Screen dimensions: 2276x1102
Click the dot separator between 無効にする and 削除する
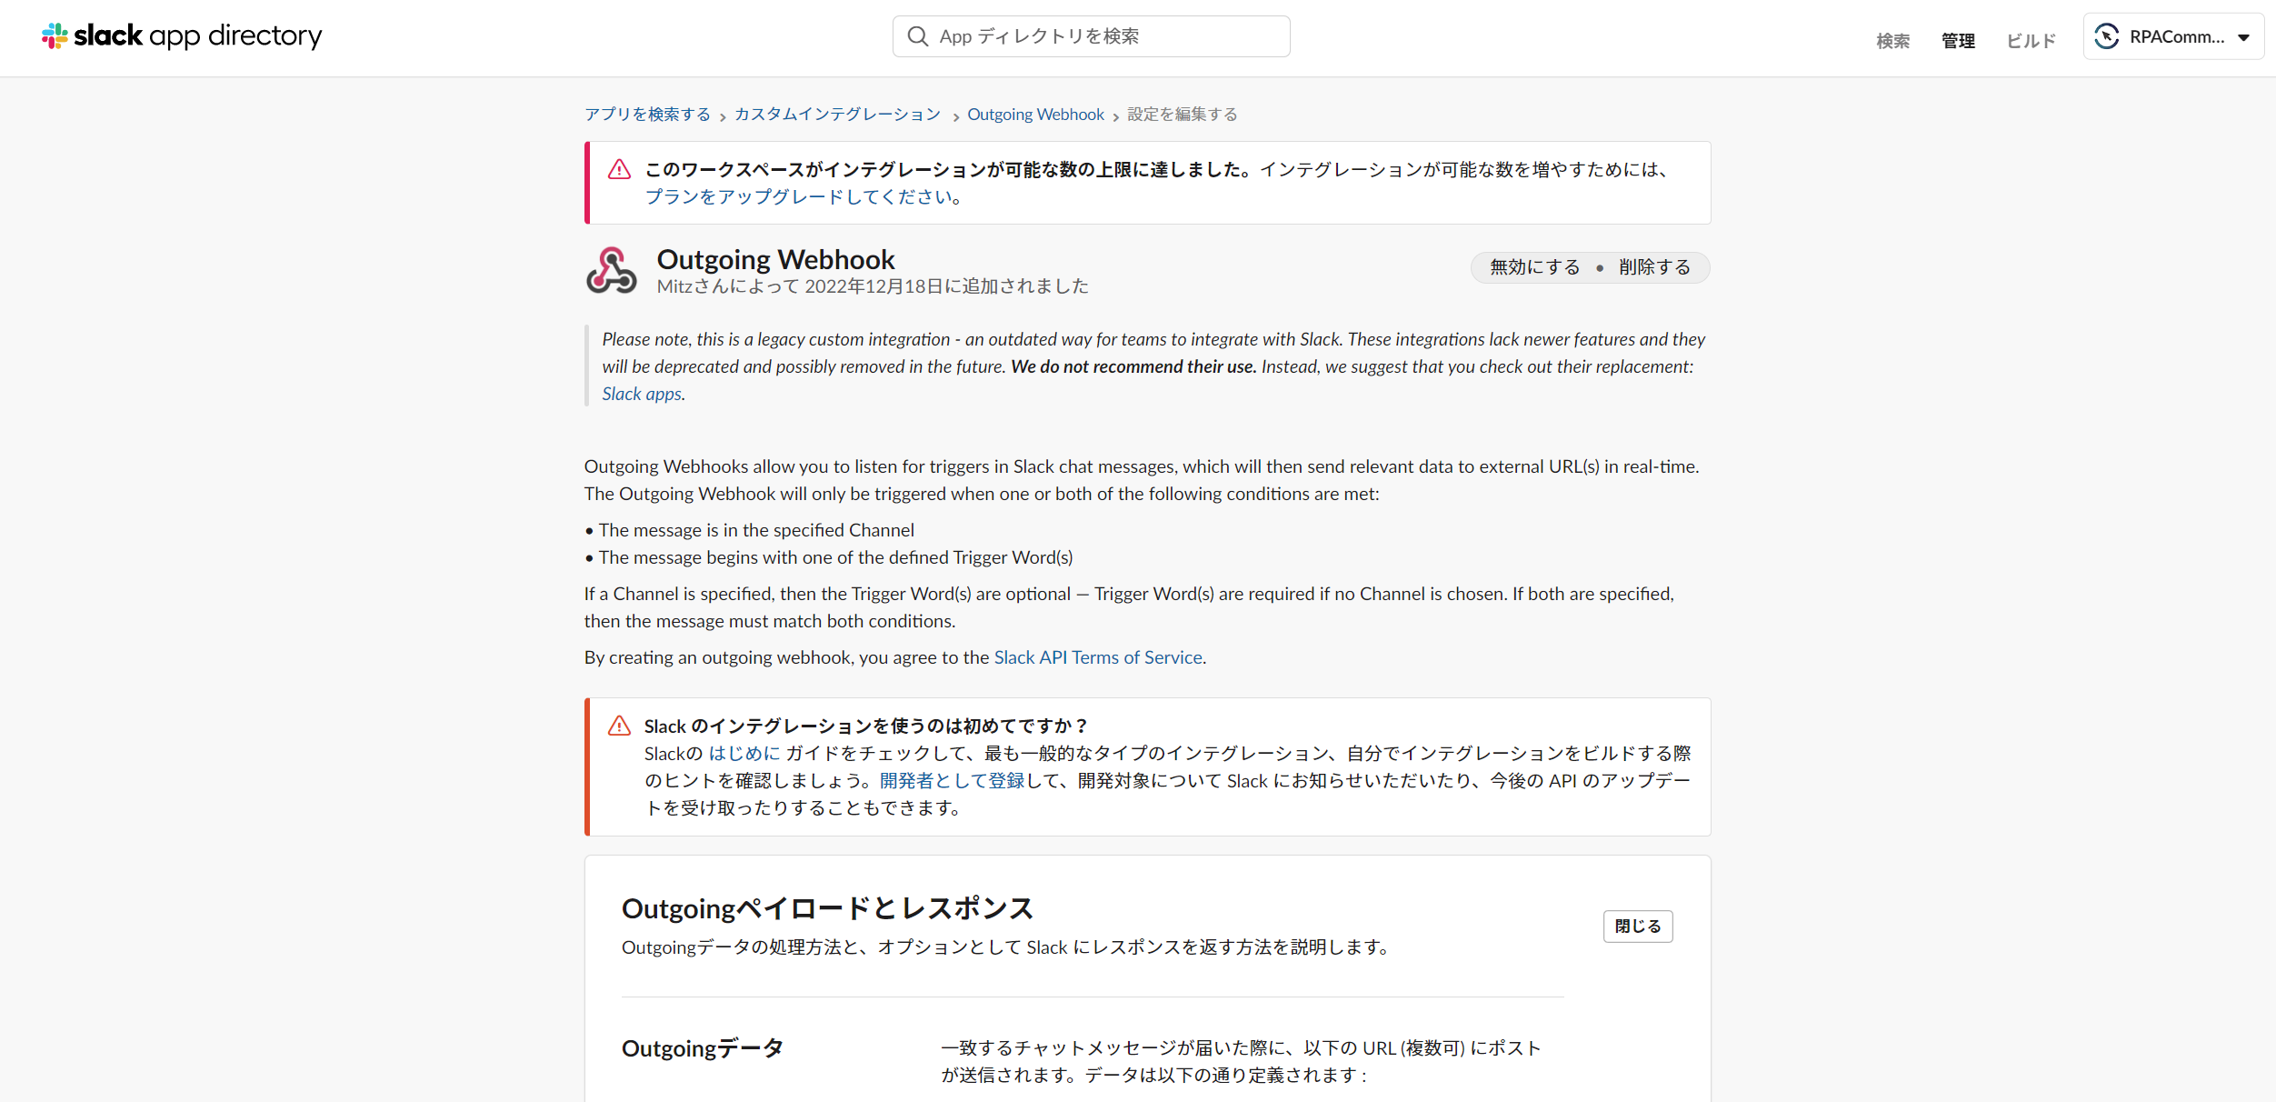coord(1600,267)
